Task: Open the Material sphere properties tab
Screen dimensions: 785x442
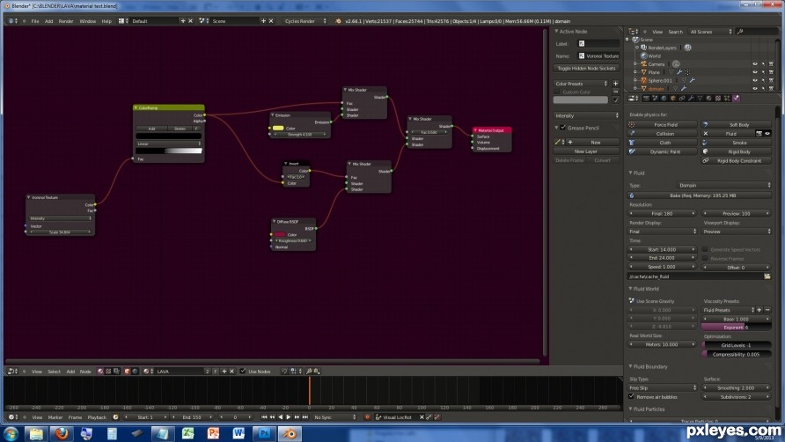Action: pyautogui.click(x=709, y=99)
